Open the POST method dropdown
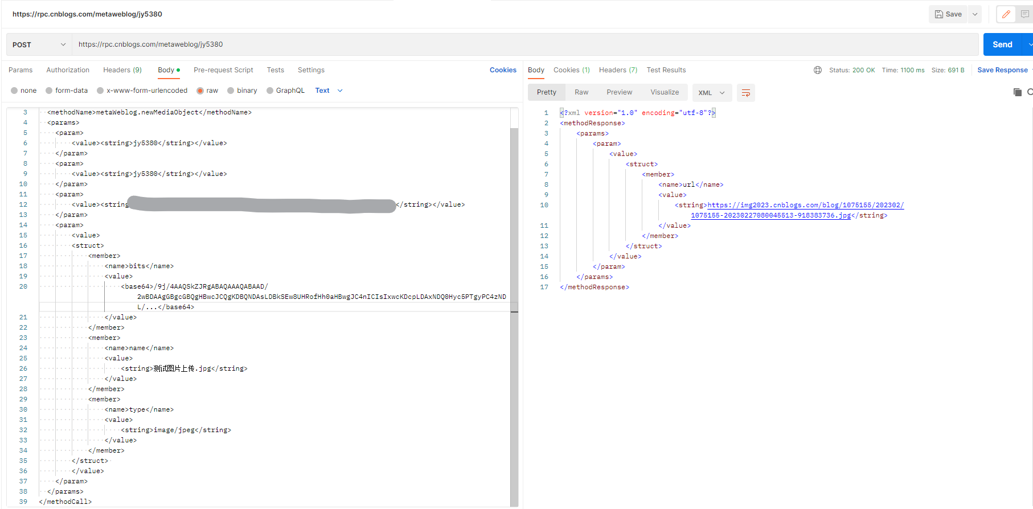The width and height of the screenshot is (1033, 509). click(39, 44)
